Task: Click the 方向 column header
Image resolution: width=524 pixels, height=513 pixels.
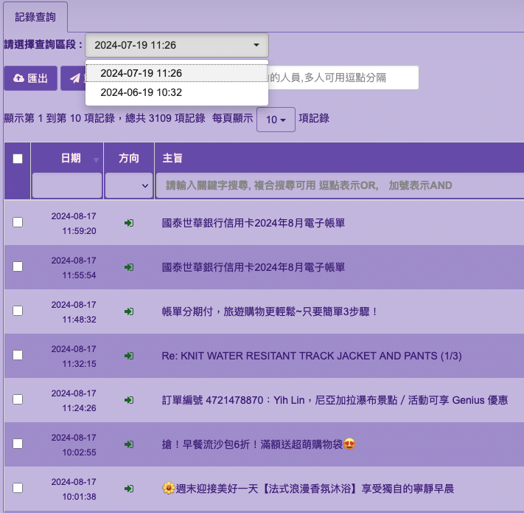Action: pyautogui.click(x=129, y=158)
